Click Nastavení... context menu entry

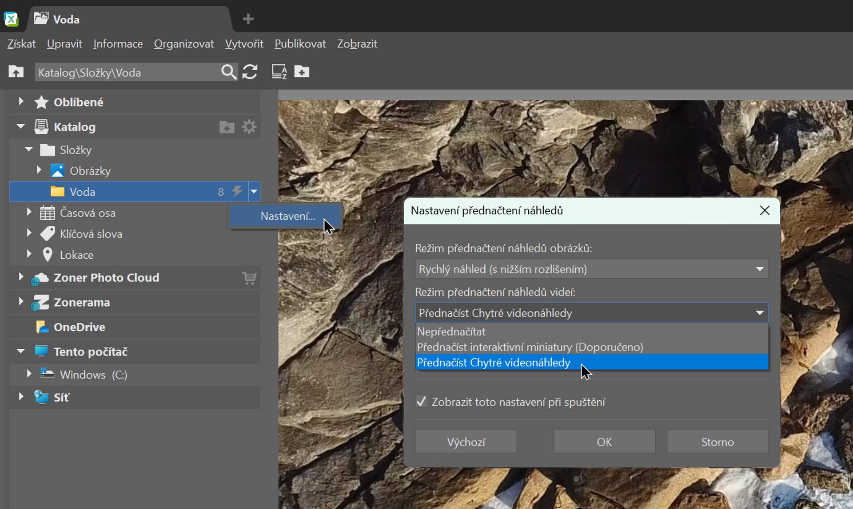(x=287, y=216)
